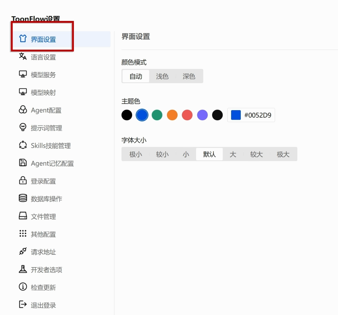Screen dimensions: 338x315
Task: Click the 数据库操作 database icon
Action: coord(23,198)
